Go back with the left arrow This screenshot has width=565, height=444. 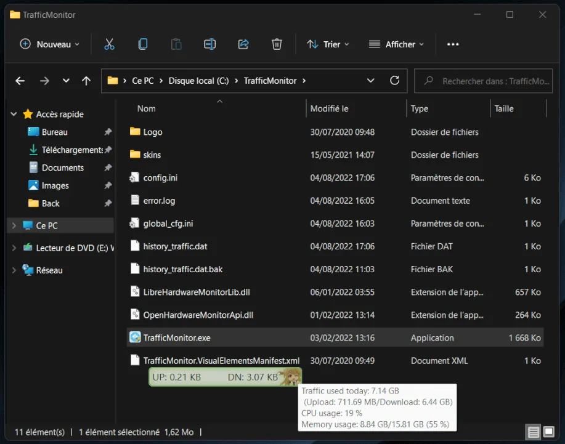coord(20,81)
